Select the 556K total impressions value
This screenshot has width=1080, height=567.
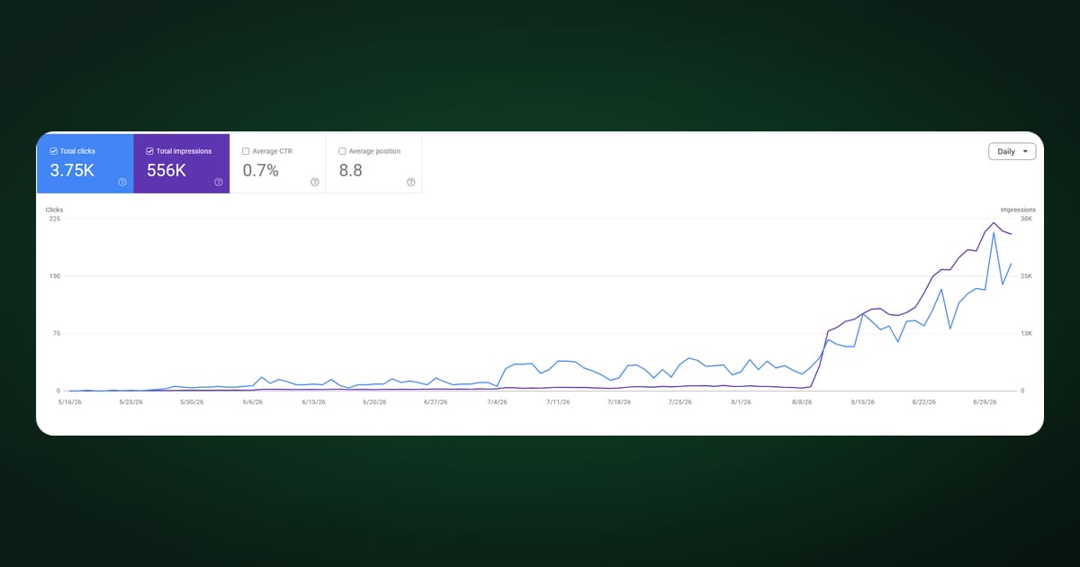coord(166,170)
